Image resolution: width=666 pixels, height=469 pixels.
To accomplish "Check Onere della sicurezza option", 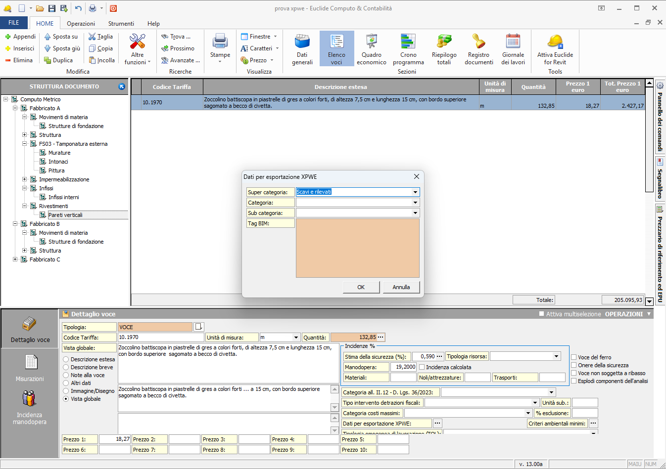I will click(x=574, y=365).
